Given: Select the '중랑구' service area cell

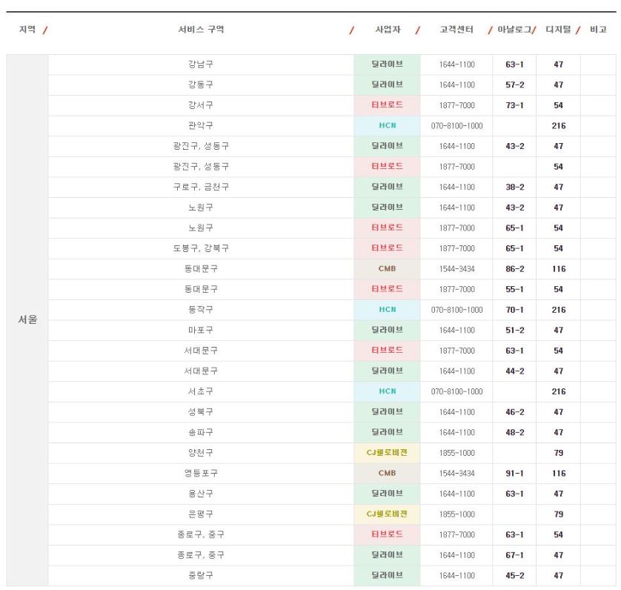Looking at the screenshot, I should pos(201,576).
